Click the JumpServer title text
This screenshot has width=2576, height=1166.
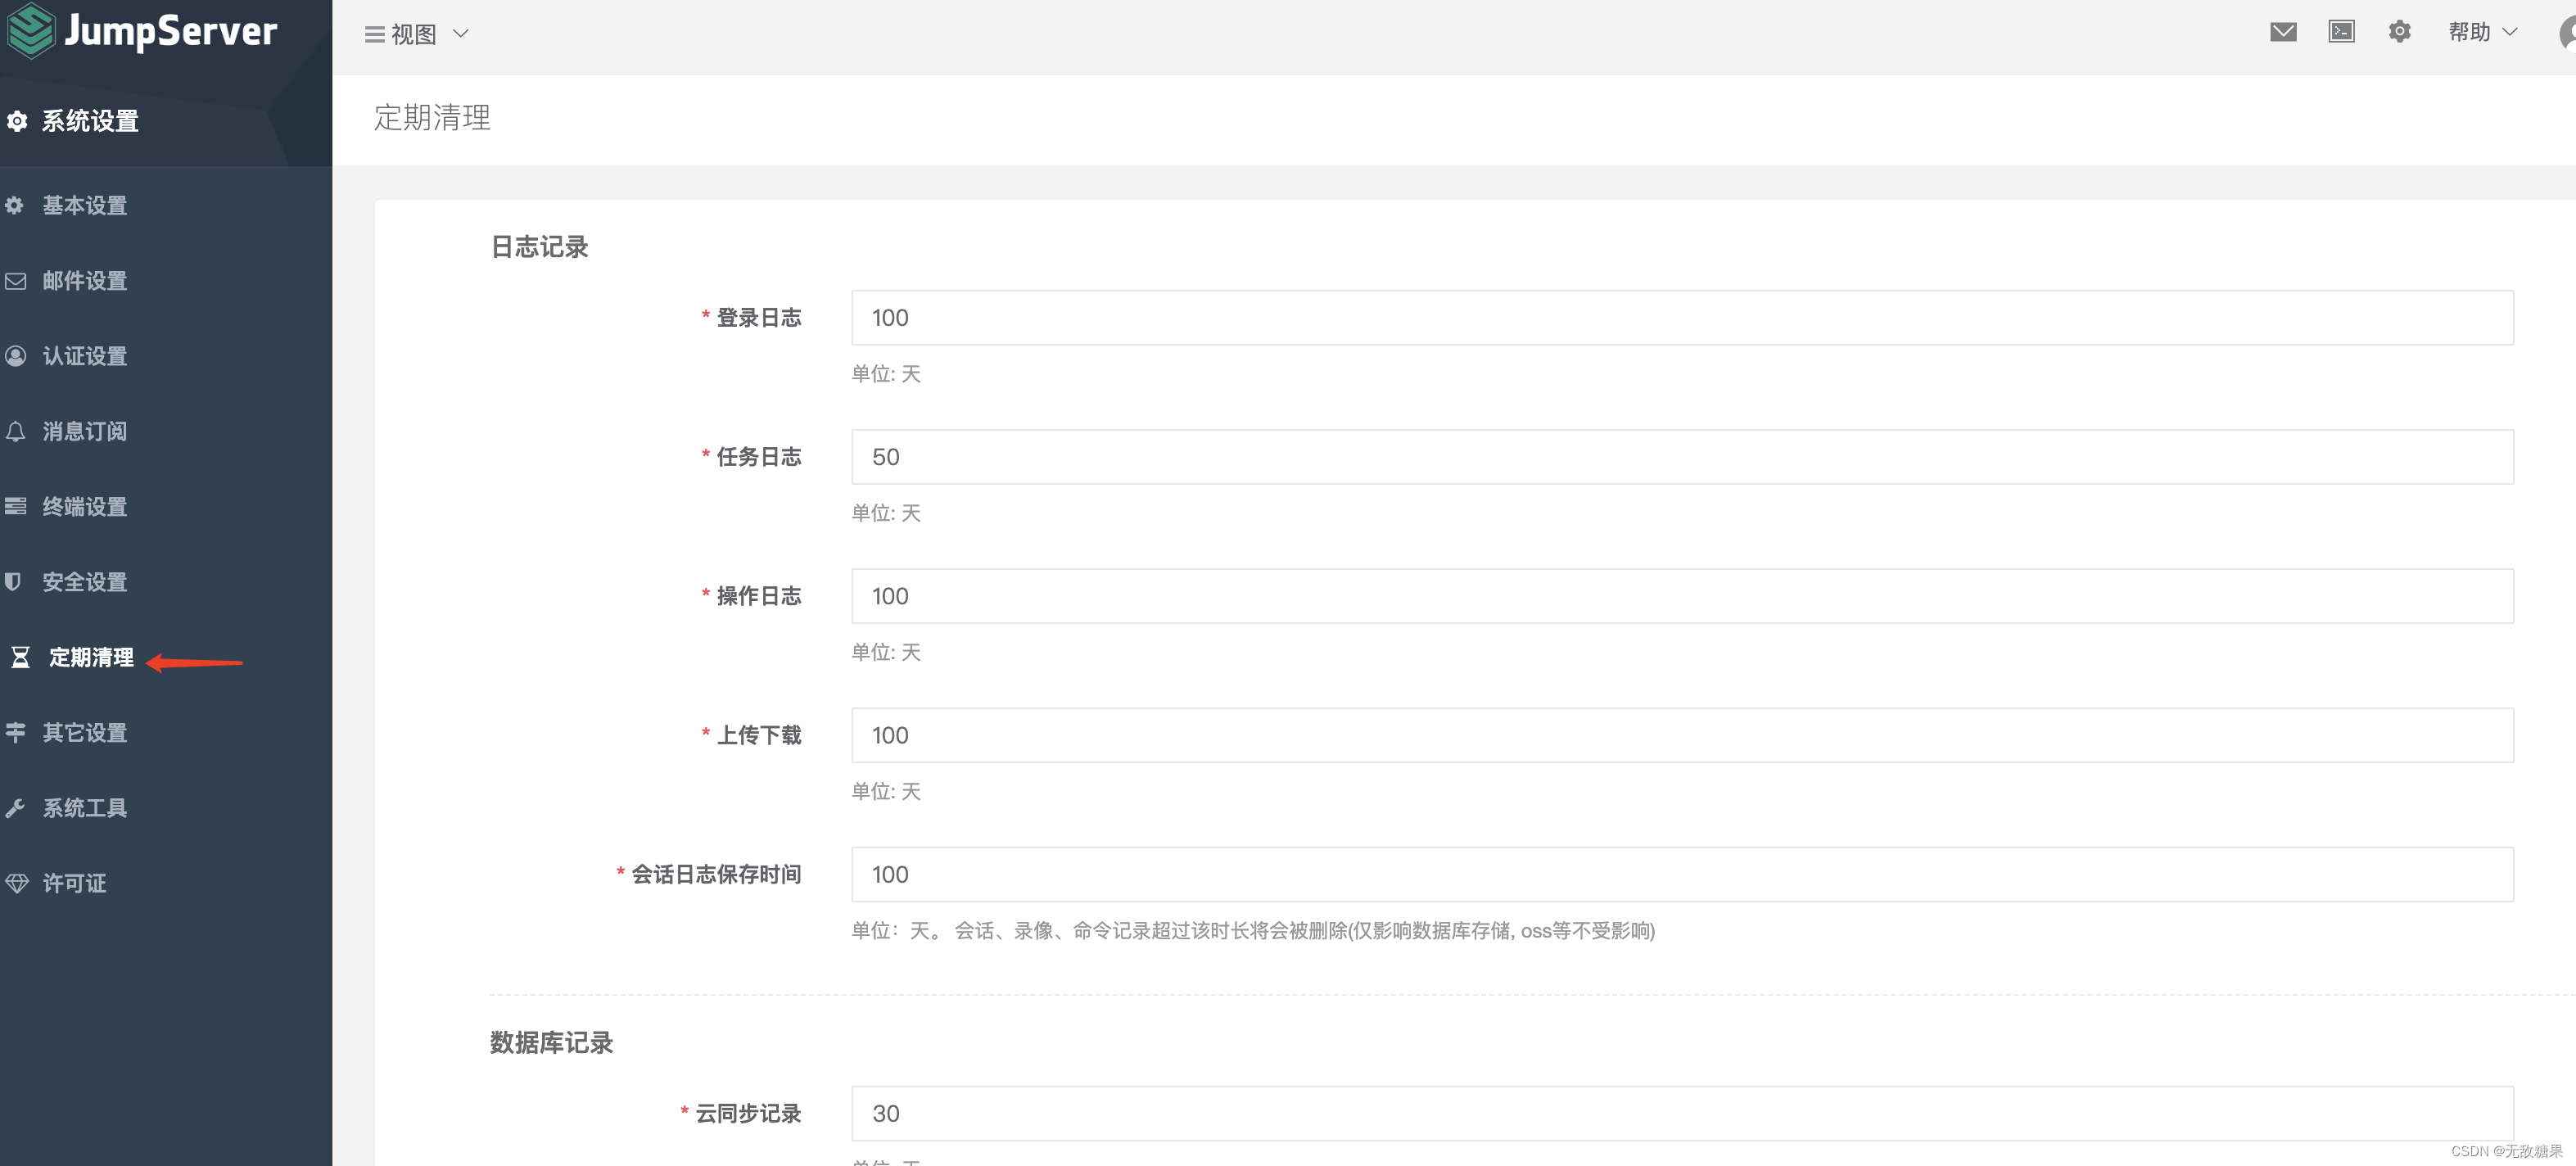(170, 30)
